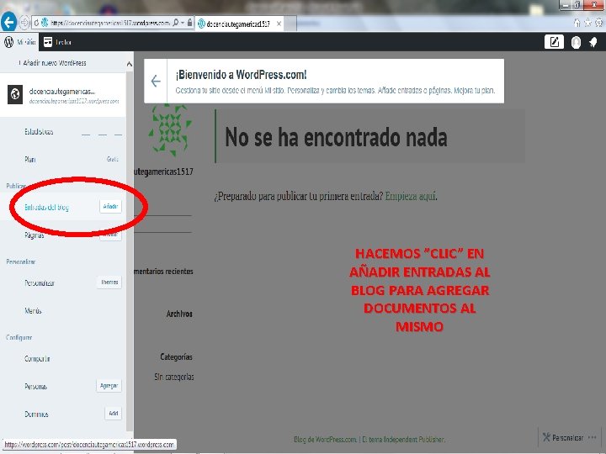This screenshot has width=606, height=454.
Task: Open the notifications bell icon
Action: click(x=593, y=42)
